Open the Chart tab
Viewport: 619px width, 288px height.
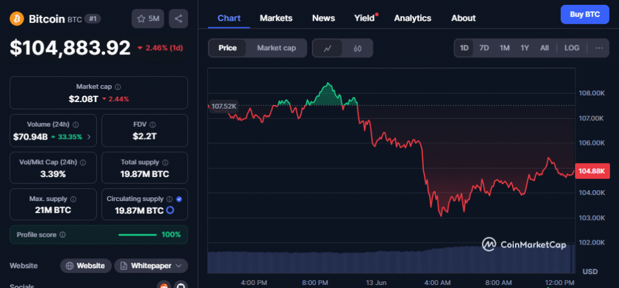[229, 18]
